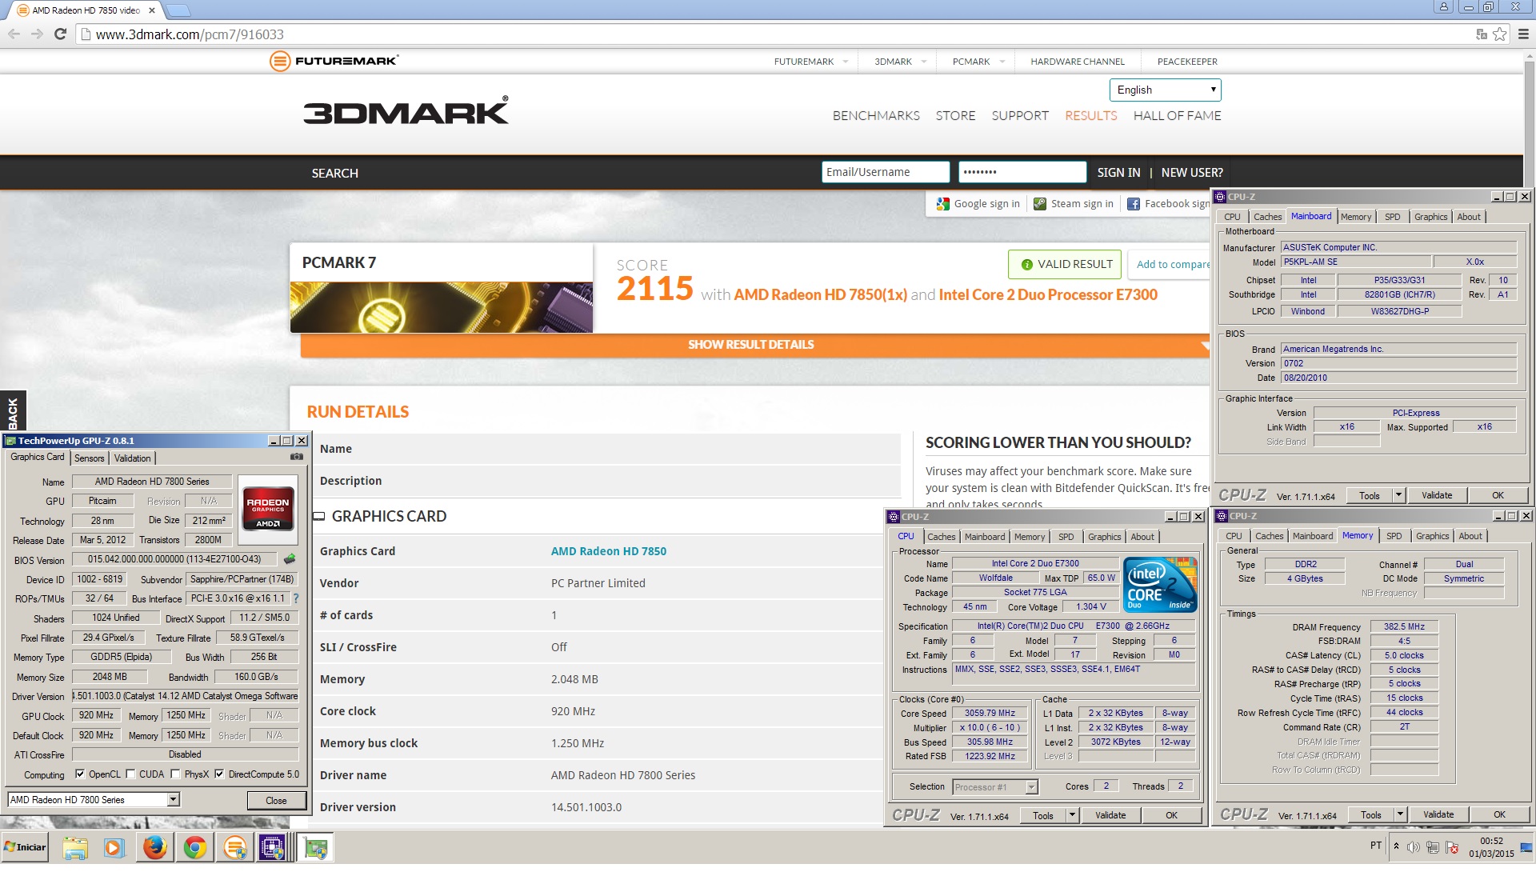1536x884 pixels.
Task: Bookmark this page with the star icon
Action: click(1500, 34)
